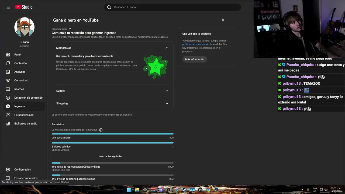Click the Panel dashboard icon
This screenshot has width=345, height=194.
pyautogui.click(x=8, y=54)
